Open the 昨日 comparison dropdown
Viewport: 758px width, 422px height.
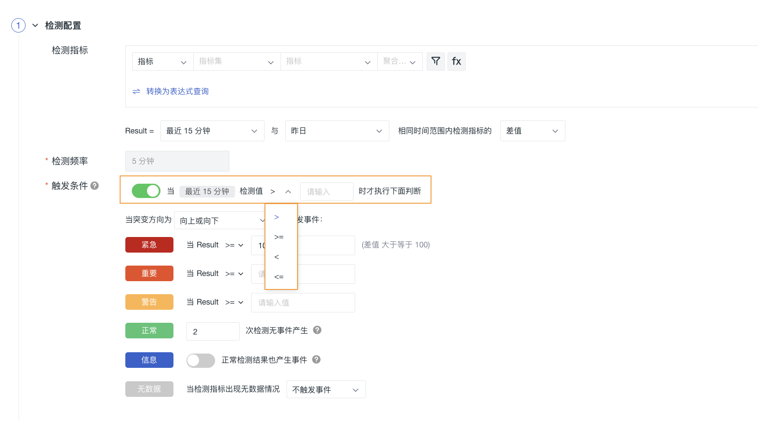pos(337,131)
